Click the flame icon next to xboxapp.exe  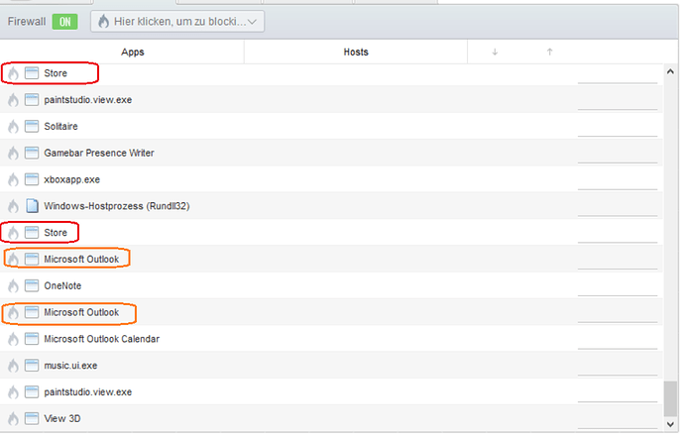pos(13,179)
